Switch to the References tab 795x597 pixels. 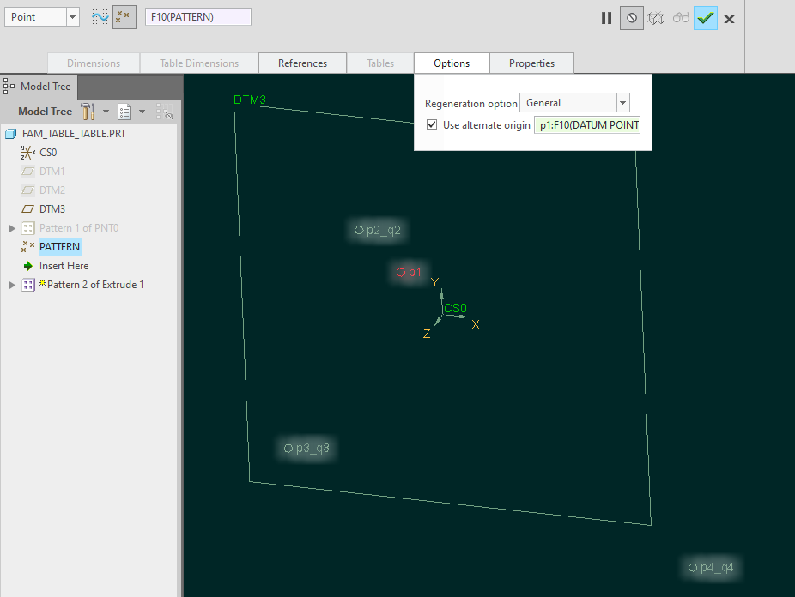[x=302, y=63]
